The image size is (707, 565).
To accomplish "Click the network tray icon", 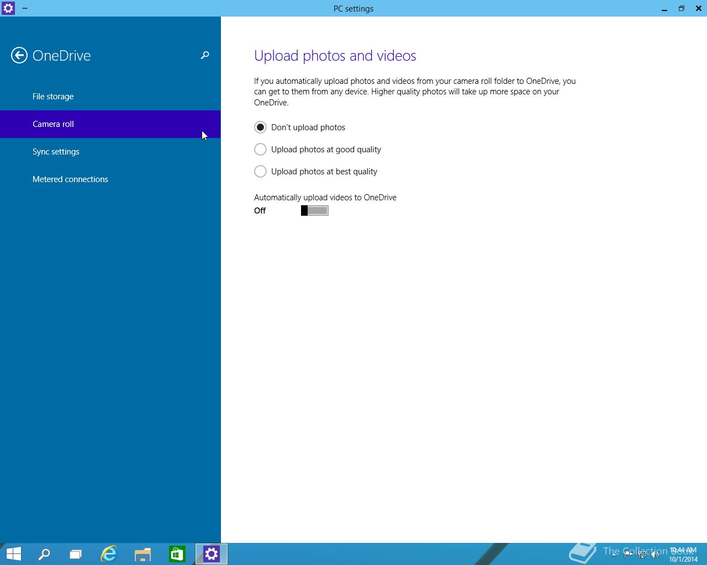I will point(642,555).
